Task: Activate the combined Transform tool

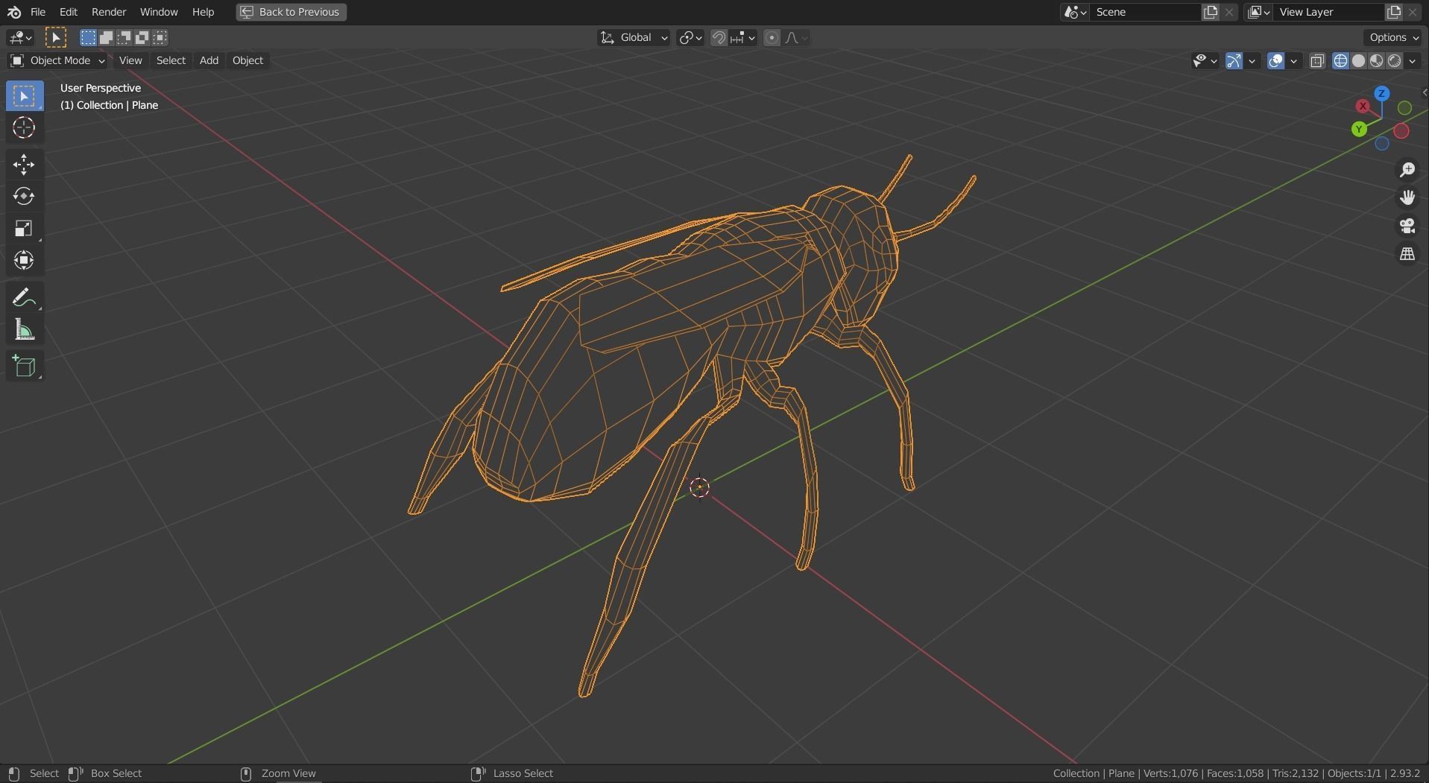Action: (x=24, y=261)
